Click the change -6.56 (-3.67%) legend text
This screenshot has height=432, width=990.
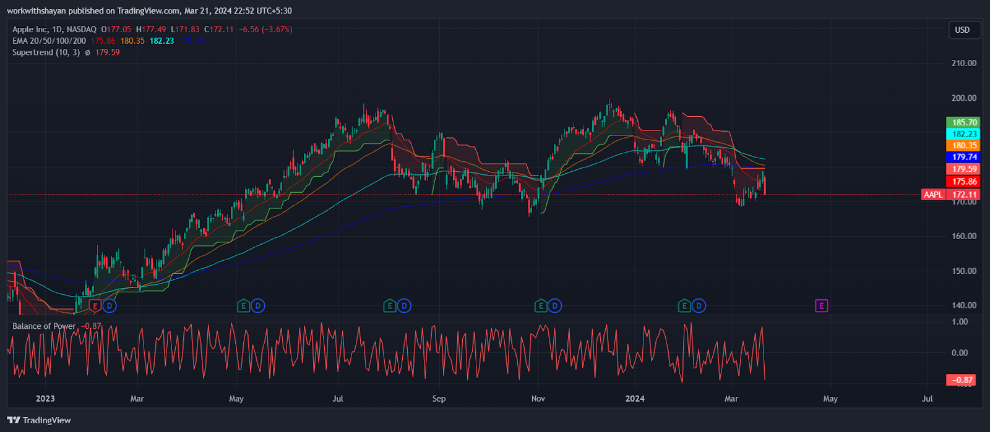pos(265,29)
